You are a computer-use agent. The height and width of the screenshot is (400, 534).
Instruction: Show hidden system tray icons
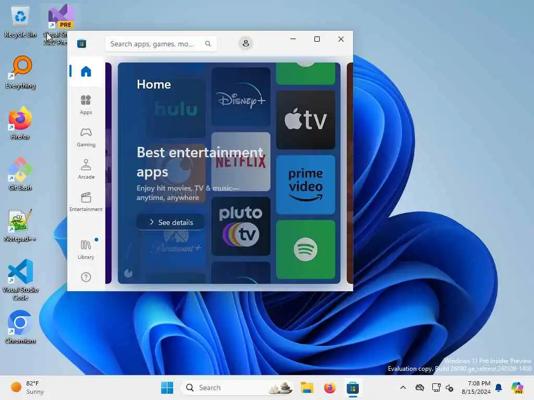click(403, 387)
